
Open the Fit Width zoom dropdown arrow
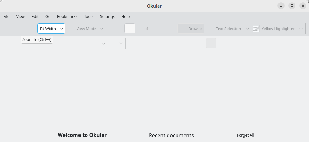tap(61, 29)
